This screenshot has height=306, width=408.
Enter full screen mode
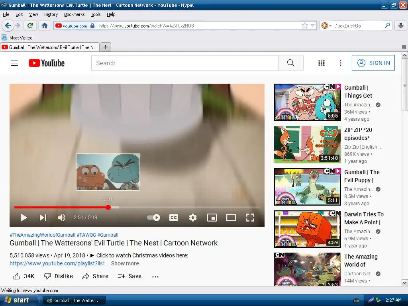(x=250, y=218)
